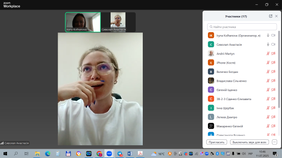Image resolution: width=282 pixels, height=158 pixels.
Task: Switch keyboard language УКР indicator
Action: [250, 154]
